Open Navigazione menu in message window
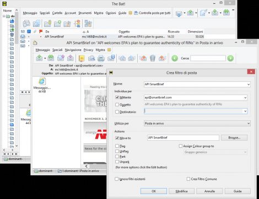This screenshot has width=259, height=199. (x=73, y=49)
